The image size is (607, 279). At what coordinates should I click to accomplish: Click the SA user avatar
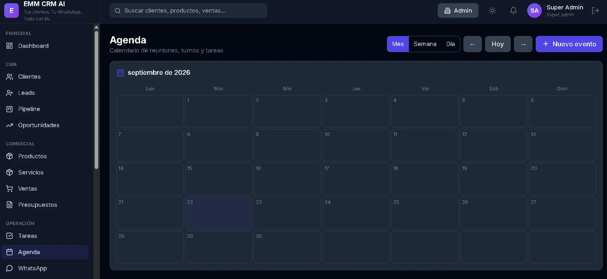[534, 11]
